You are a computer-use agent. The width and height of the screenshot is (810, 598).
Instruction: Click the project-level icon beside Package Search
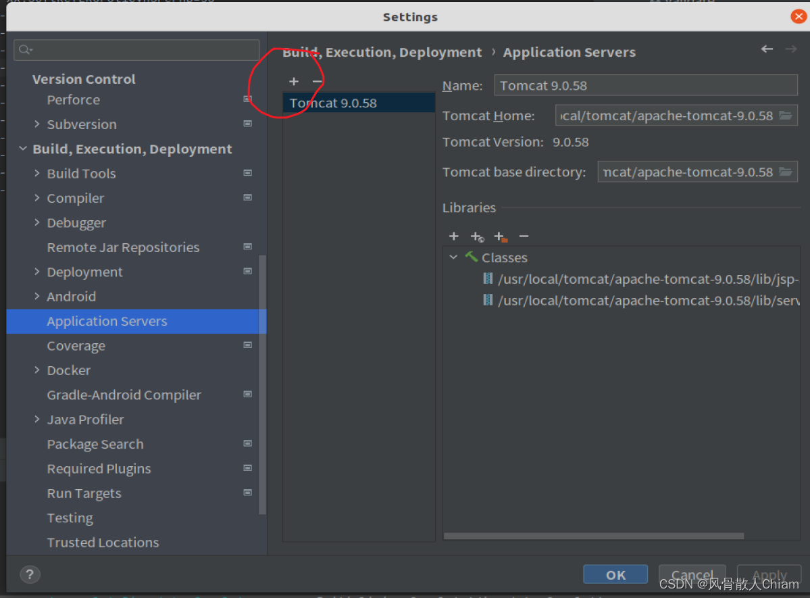coord(248,443)
